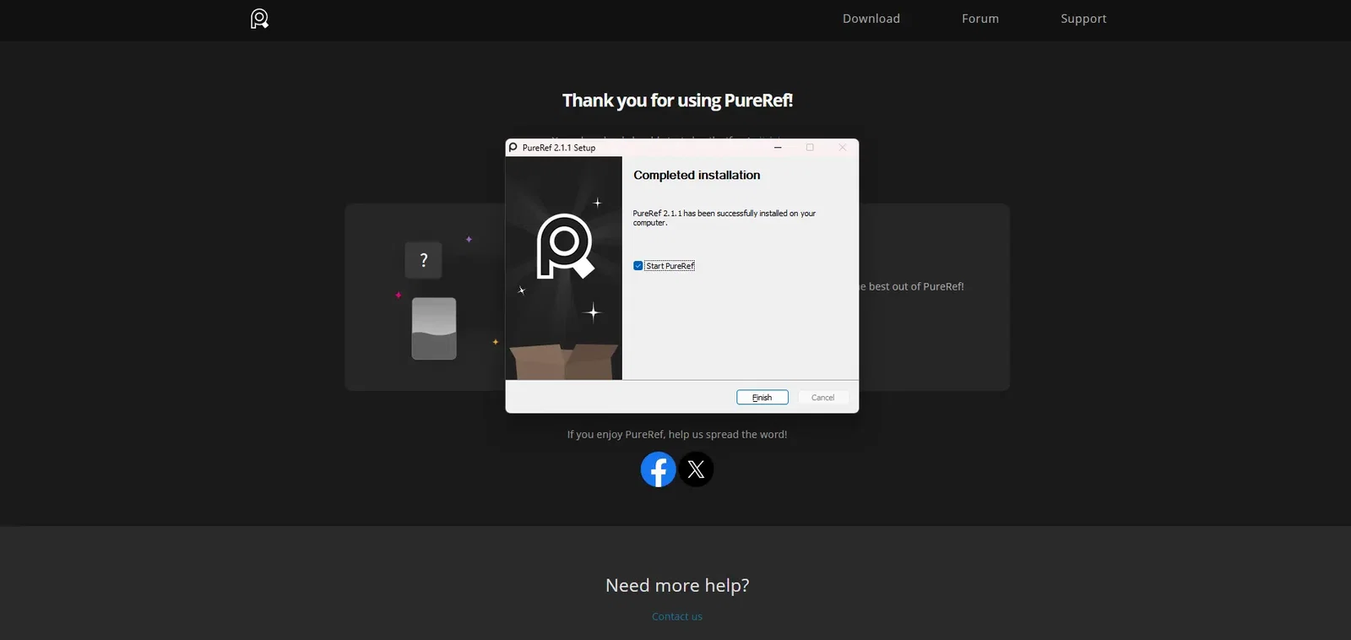This screenshot has height=640, width=1351.
Task: Click the 'successfully installed on your computer' message
Action: (x=724, y=218)
